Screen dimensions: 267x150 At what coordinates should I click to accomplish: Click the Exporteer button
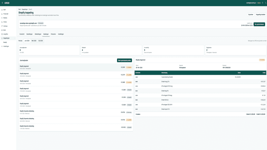(x=251, y=14)
